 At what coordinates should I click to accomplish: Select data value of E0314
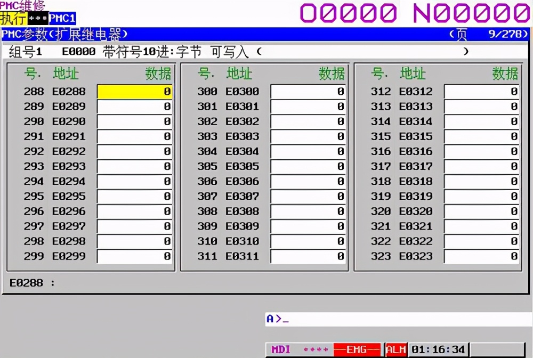click(x=482, y=121)
